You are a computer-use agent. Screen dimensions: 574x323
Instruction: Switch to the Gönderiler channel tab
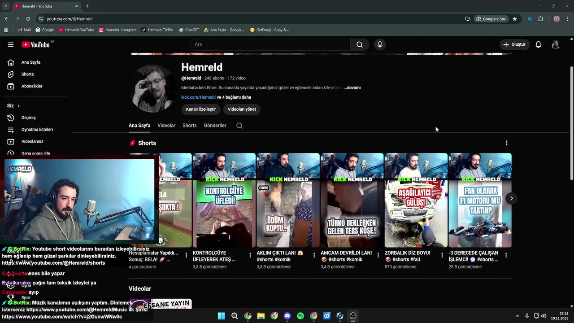click(215, 126)
